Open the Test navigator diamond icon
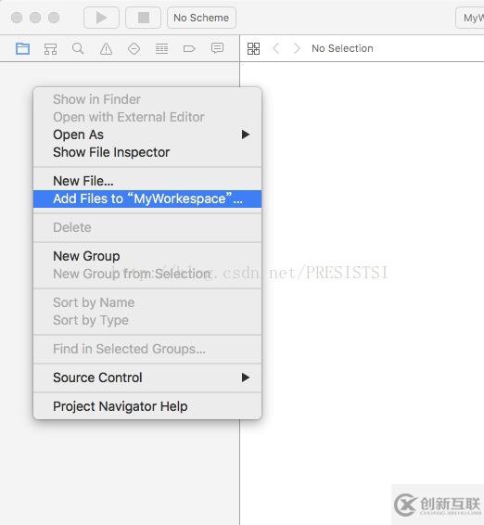The height and width of the screenshot is (525, 484). click(134, 49)
